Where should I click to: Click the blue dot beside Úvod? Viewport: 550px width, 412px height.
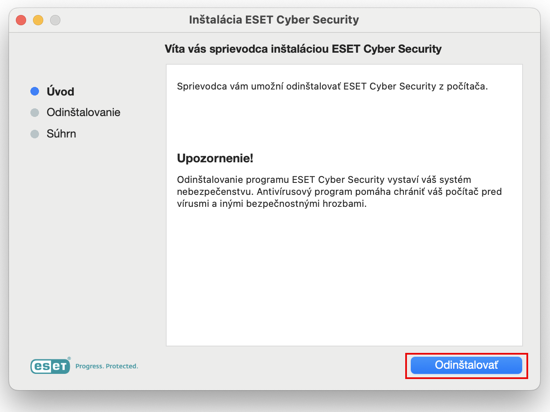(x=35, y=91)
